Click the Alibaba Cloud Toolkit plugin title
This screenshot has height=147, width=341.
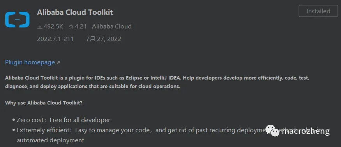75,12
